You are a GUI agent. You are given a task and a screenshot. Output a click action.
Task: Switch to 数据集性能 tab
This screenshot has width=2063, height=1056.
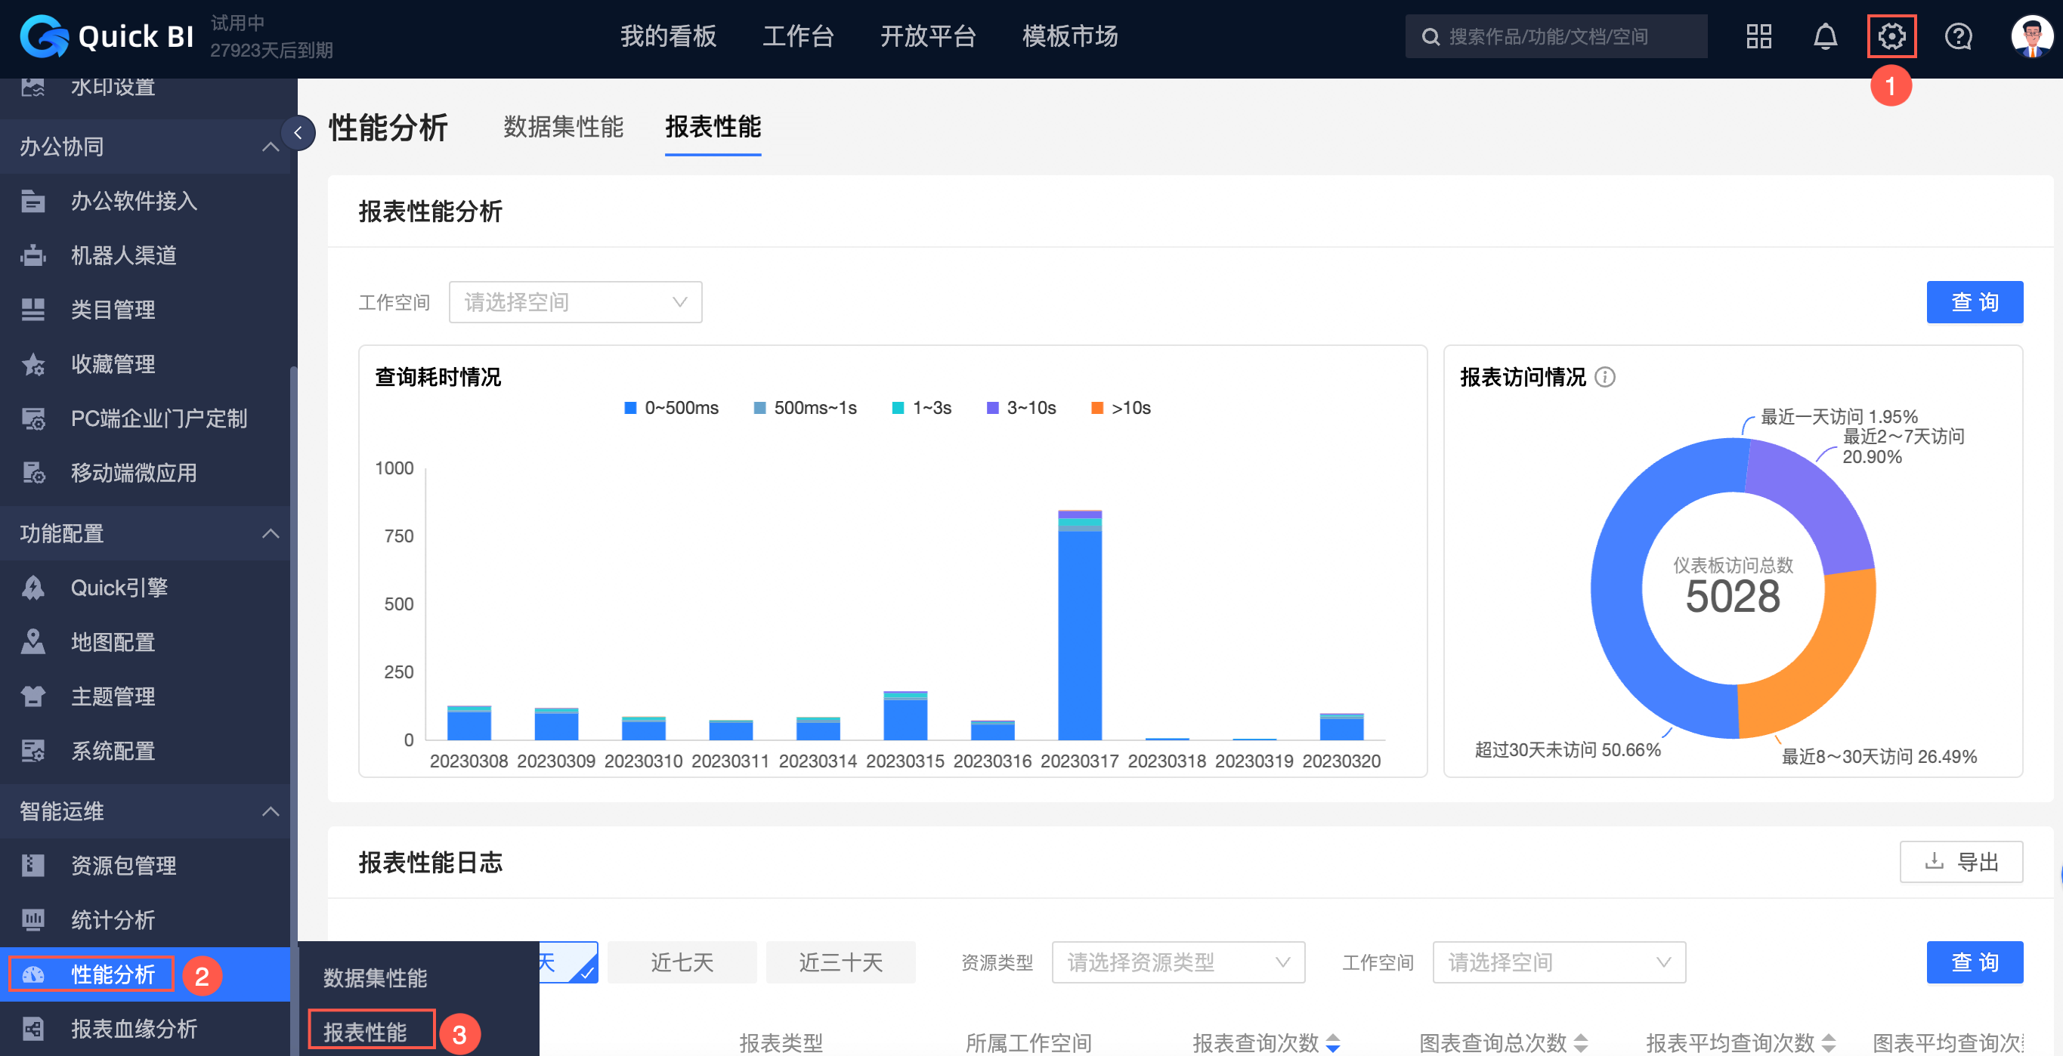[563, 126]
